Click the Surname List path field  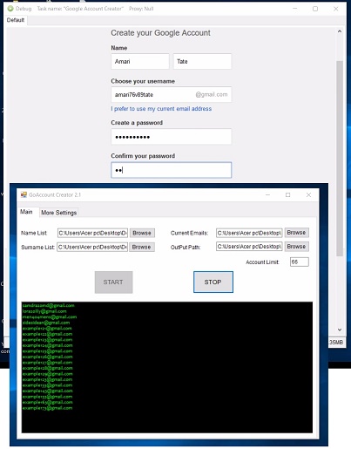[x=92, y=247]
